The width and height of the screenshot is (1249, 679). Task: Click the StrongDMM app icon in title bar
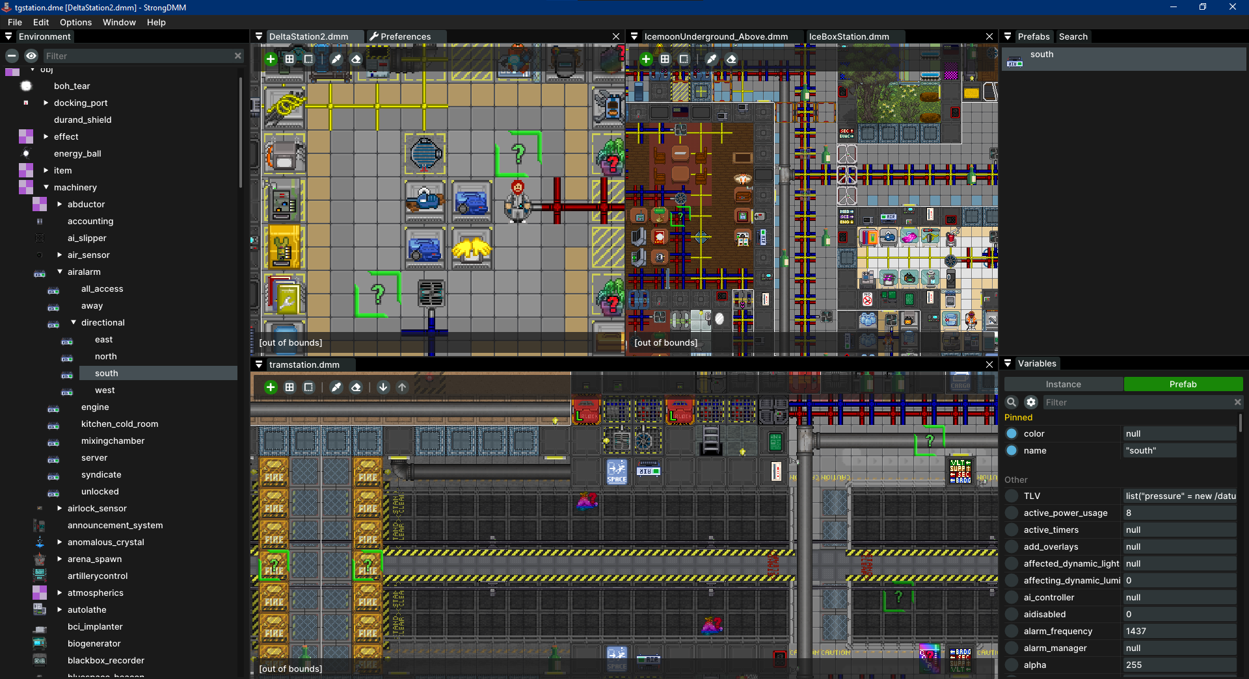click(7, 7)
